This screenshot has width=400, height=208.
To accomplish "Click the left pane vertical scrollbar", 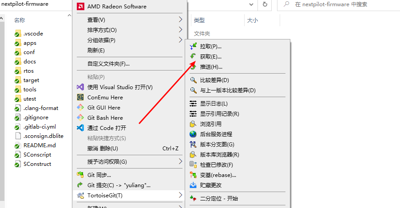I will 2,111.
